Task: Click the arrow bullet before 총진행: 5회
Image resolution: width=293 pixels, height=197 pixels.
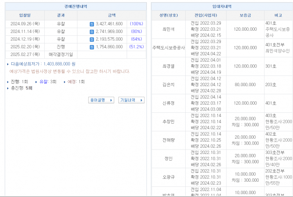Action: click(8, 88)
